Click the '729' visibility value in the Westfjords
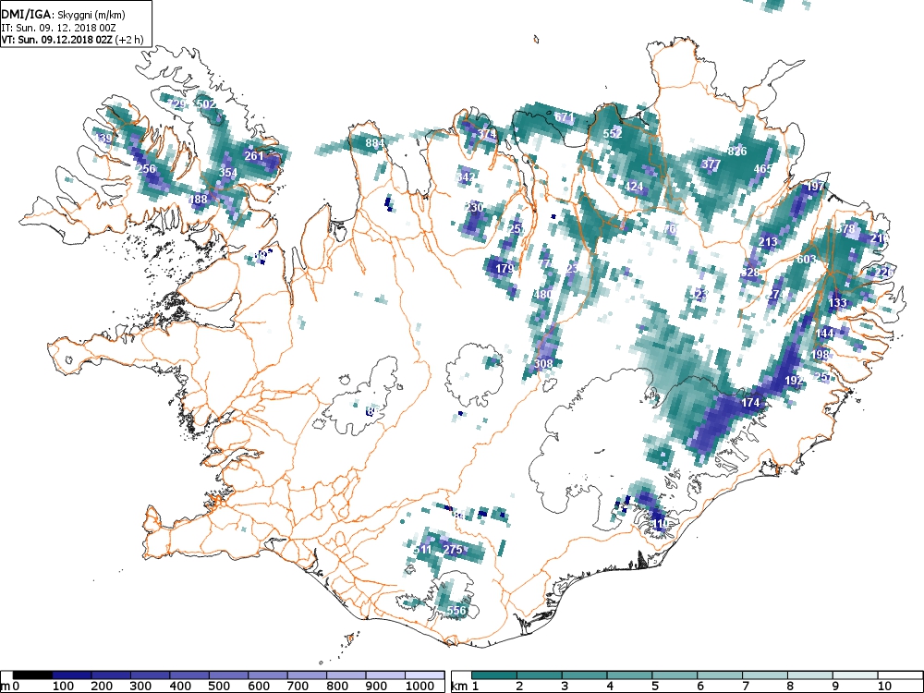The height and width of the screenshot is (693, 924). [176, 104]
